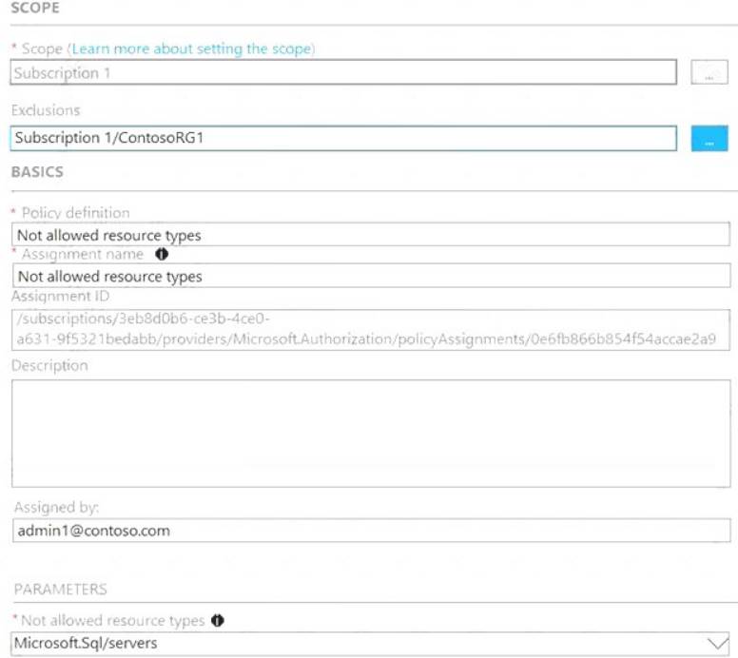Click the Policy definition text box
Viewport: 738px width, 658px height.
pyautogui.click(x=371, y=235)
